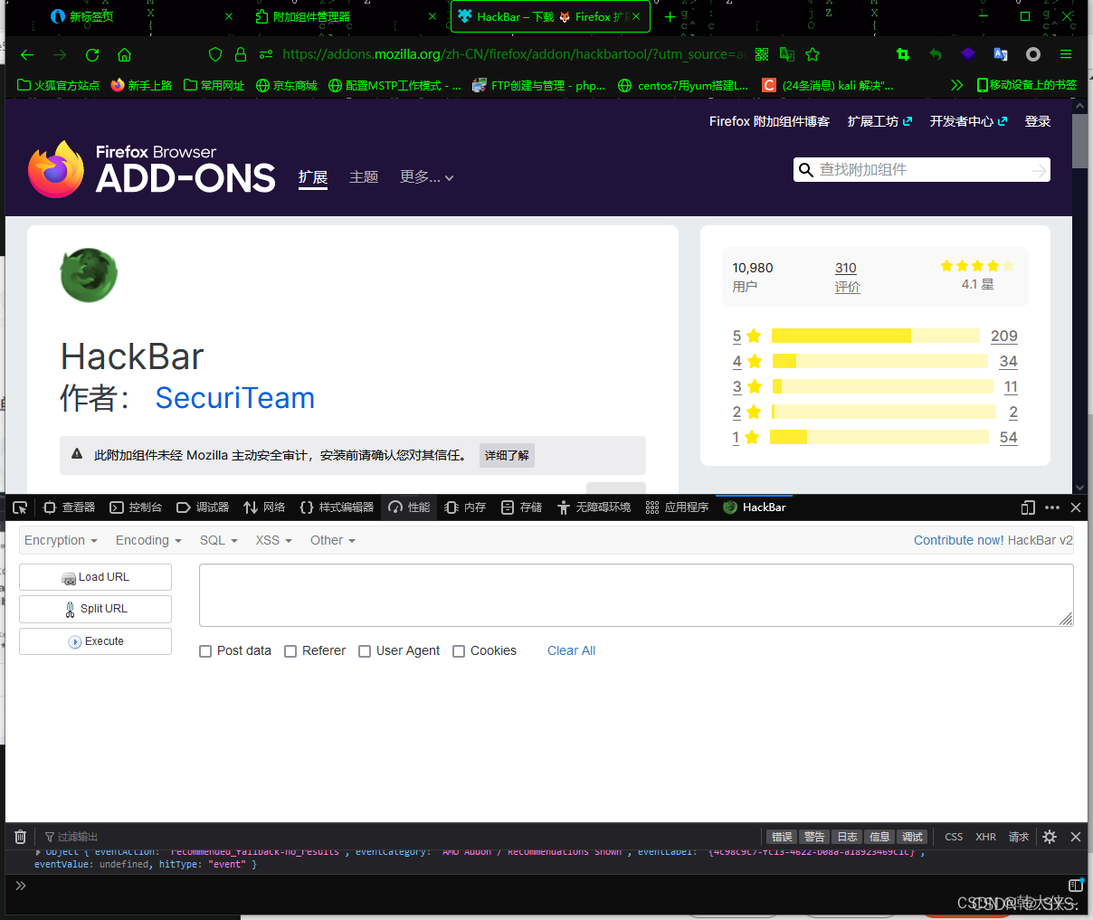Screen dimensions: 1093x920
Task: Open the XSS dropdown in HackBar
Action: pyautogui.click(x=273, y=540)
